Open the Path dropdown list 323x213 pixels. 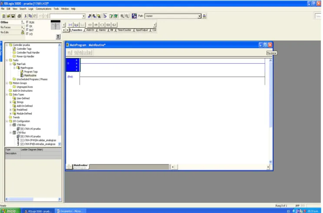point(199,16)
